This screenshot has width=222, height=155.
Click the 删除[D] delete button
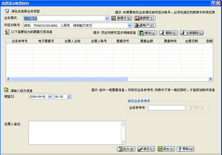169,33
